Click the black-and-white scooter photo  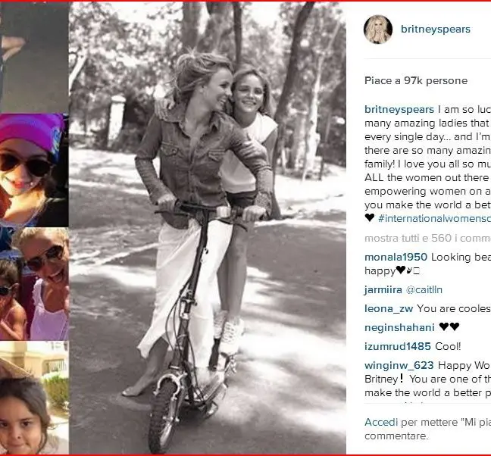click(x=207, y=227)
